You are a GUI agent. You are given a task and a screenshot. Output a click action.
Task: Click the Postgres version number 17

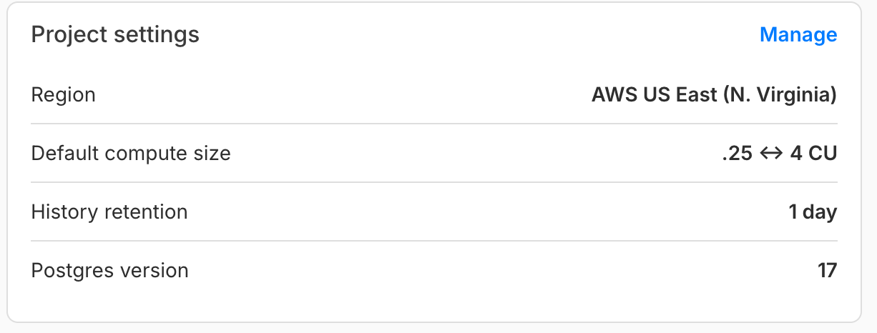(827, 271)
